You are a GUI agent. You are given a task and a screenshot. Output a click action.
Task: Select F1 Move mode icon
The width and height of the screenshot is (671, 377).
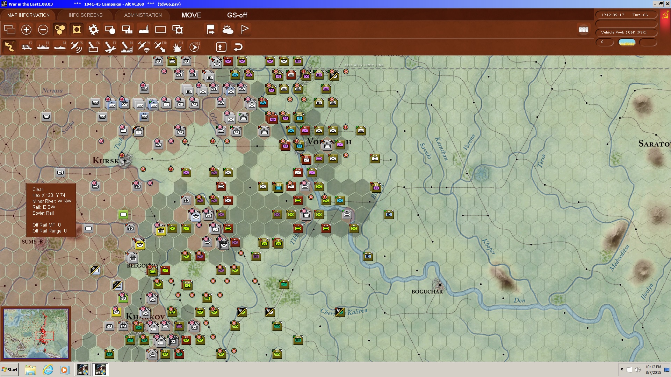tap(9, 46)
